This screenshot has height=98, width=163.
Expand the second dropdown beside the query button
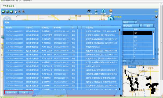[141, 26]
